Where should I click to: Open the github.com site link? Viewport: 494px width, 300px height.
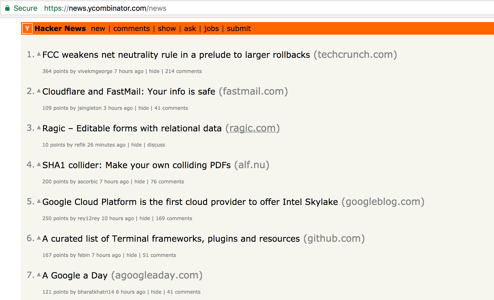click(334, 239)
